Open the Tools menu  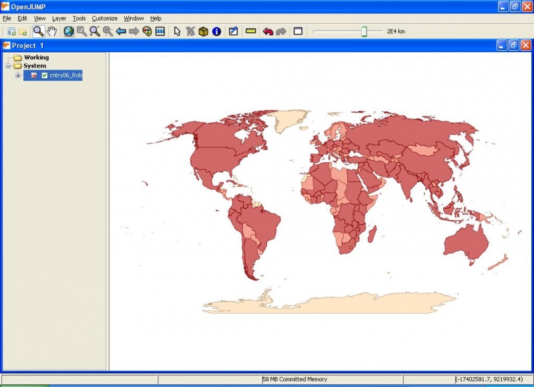tap(79, 18)
